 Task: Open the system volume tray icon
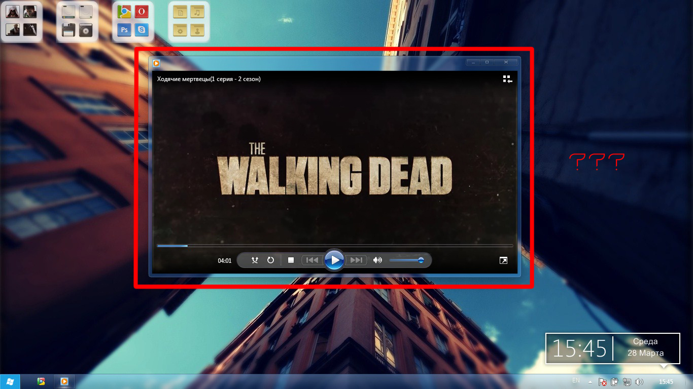tap(639, 382)
